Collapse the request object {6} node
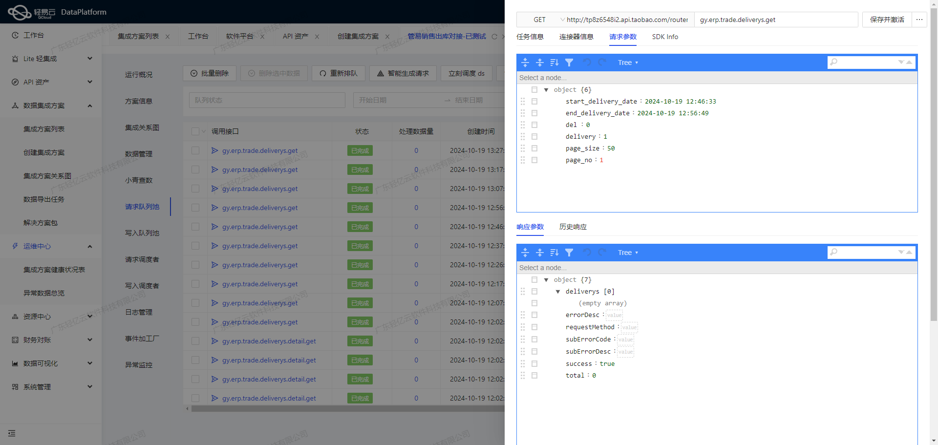Image resolution: width=938 pixels, height=445 pixels. click(546, 90)
